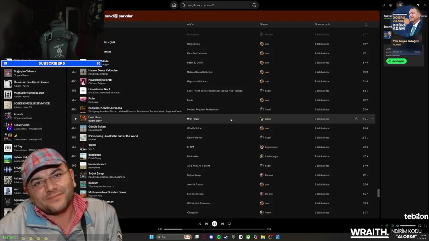Open user ibrahimugur in Bozdoğan row

pyautogui.click(x=271, y=156)
